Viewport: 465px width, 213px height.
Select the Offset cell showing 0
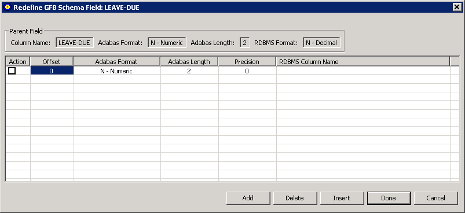(x=52, y=71)
